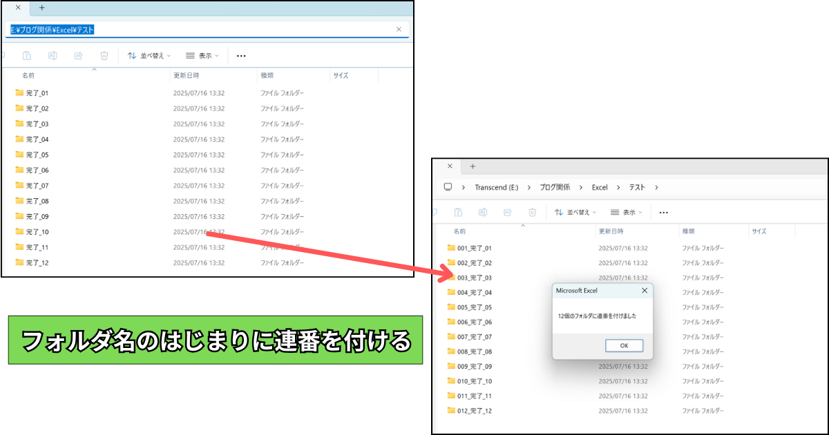Screen dimensions: 829x435
Task: Select folder name 完了_03 in left window
Action: pyautogui.click(x=37, y=124)
